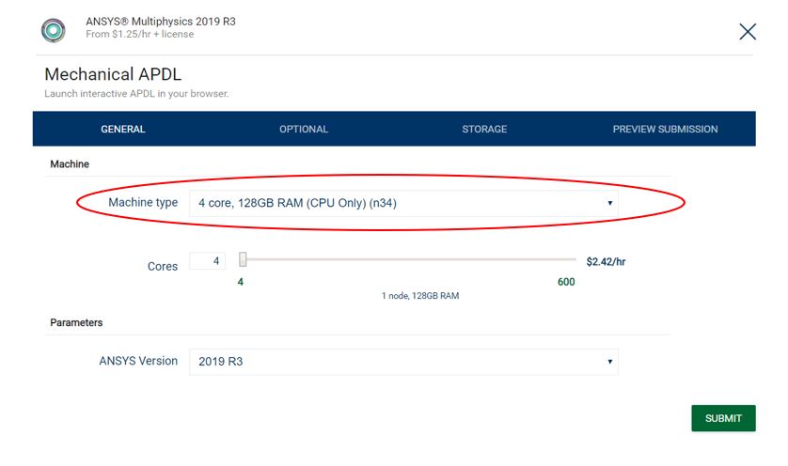Open the OPTIONAL tab
788x466 pixels.
click(x=304, y=129)
